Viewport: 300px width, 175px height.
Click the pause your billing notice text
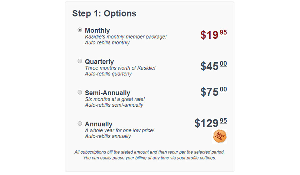click(149, 158)
